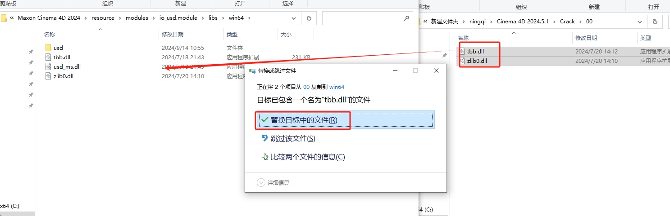The height and width of the screenshot is (216, 670).
Task: Select zlib0.dll icon in the win64 file list
Action: pos(49,76)
